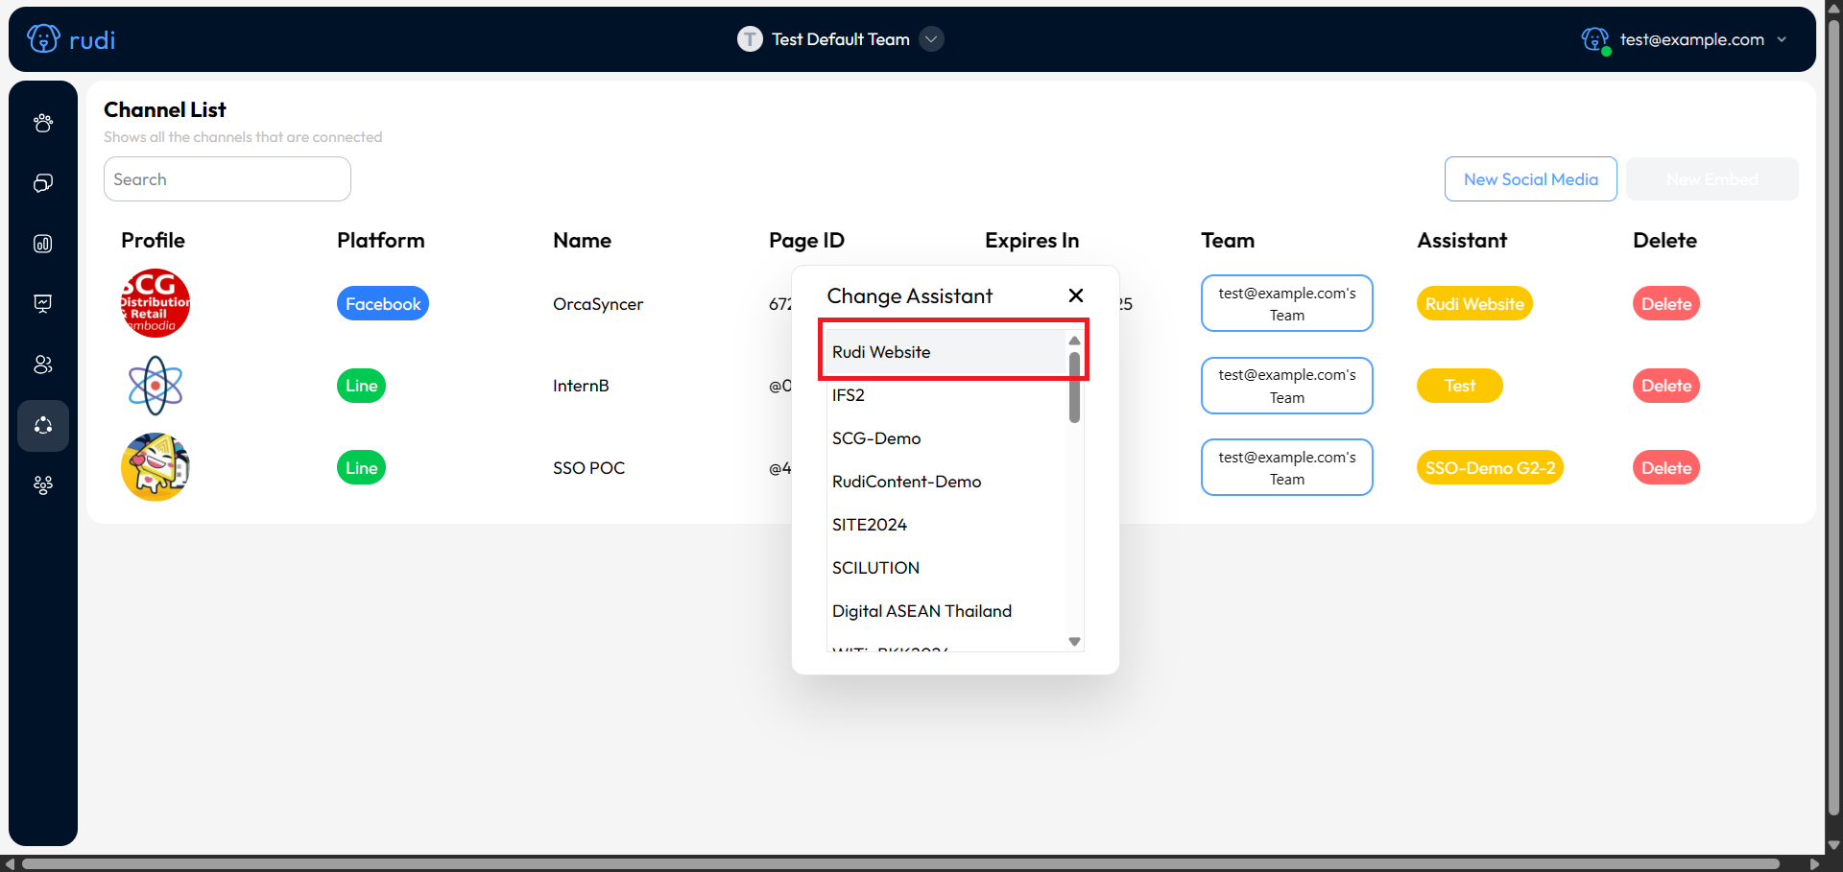Click Line badge for SSO POC

(x=361, y=468)
